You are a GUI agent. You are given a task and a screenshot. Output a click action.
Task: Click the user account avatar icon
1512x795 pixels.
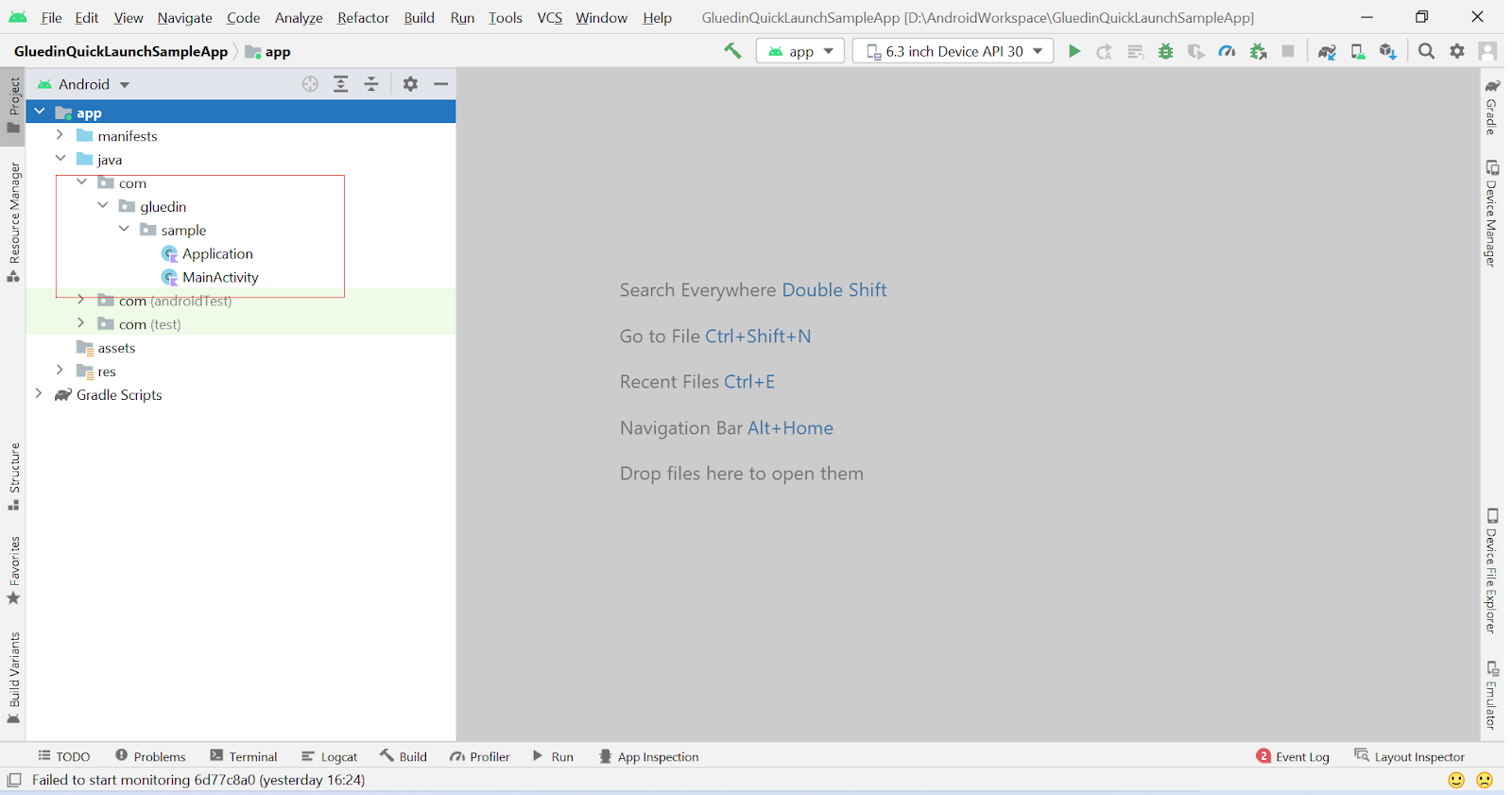pyautogui.click(x=1488, y=51)
